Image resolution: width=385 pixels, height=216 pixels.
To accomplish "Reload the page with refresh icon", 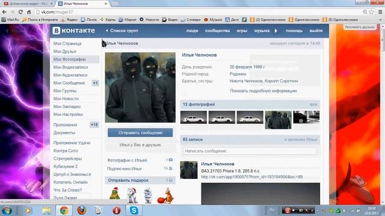I will click(x=20, y=12).
